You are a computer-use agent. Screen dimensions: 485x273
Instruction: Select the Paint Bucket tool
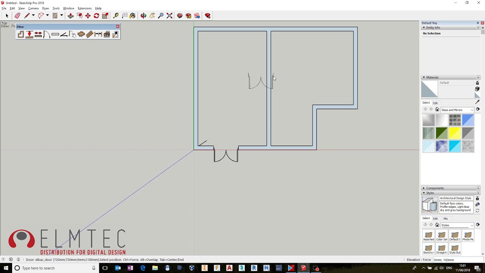click(133, 16)
